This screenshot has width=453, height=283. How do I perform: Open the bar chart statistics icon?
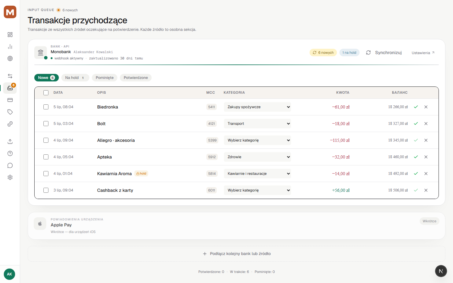click(10, 47)
